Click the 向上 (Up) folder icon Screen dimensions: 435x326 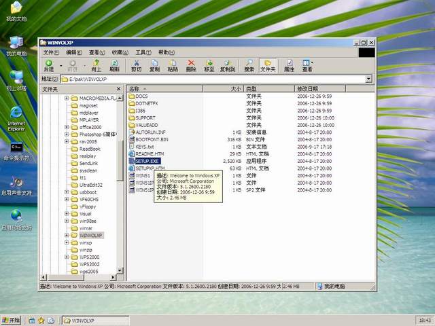96,64
